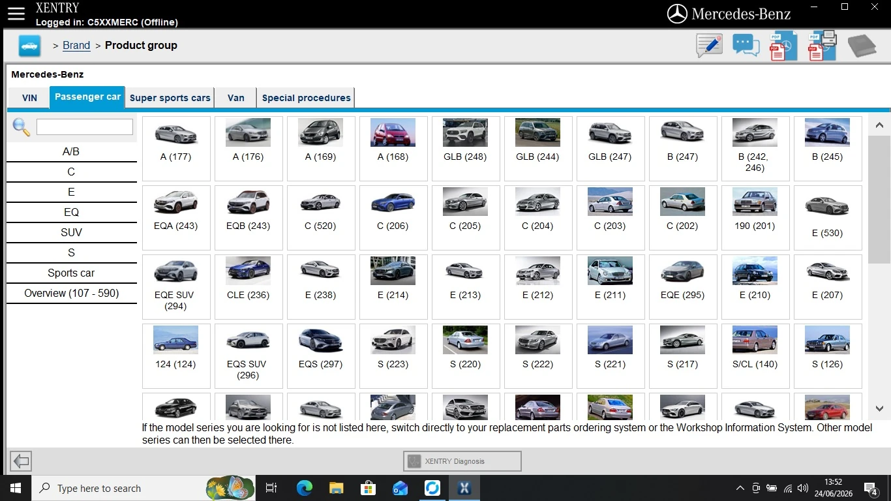The width and height of the screenshot is (891, 501).
Task: Select the C (206) model series
Action: [393, 218]
